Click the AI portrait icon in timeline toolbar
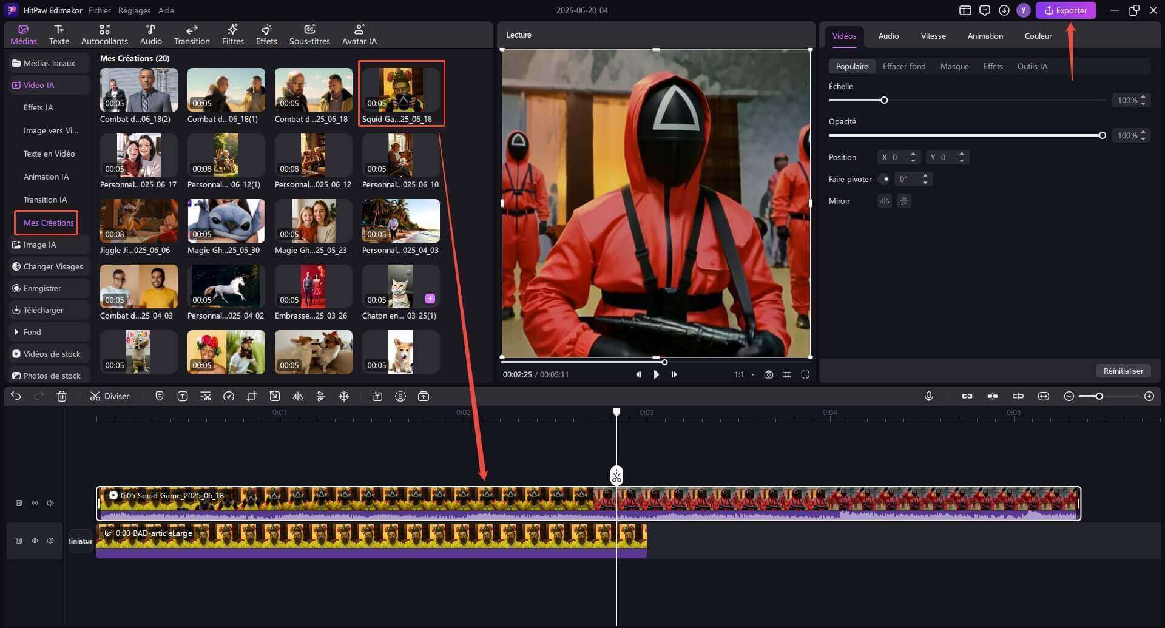Image resolution: width=1165 pixels, height=628 pixels. pyautogui.click(x=400, y=396)
